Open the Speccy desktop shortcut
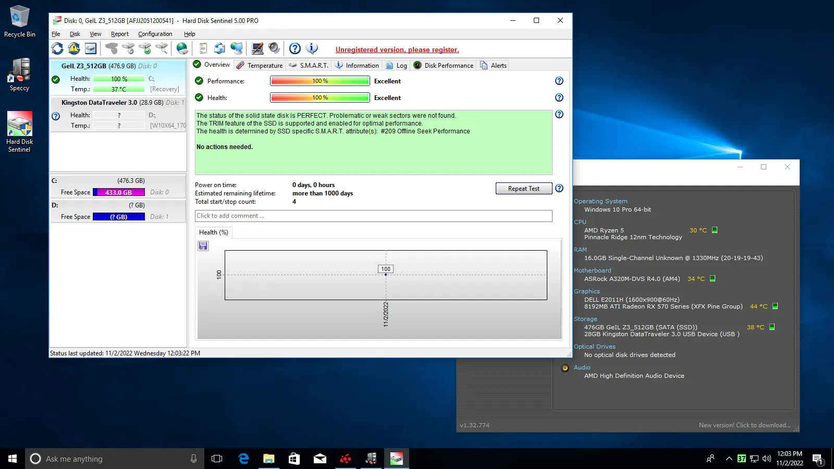Screen dimensions: 834x469 tap(20, 75)
